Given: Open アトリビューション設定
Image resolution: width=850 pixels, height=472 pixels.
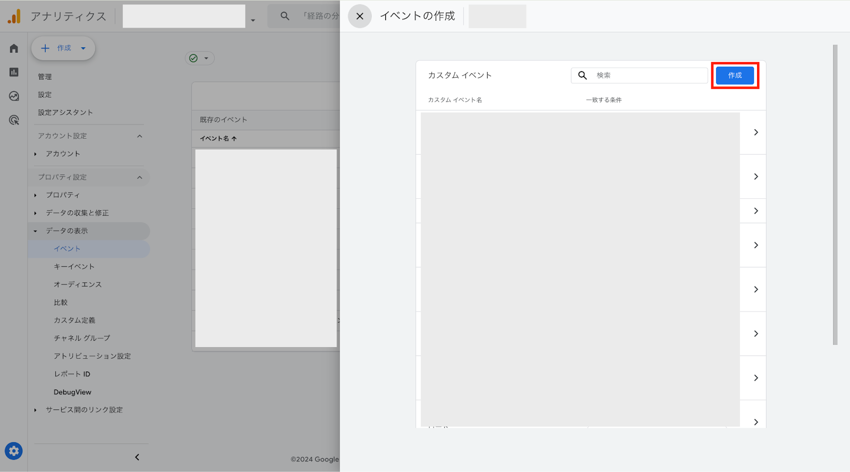Looking at the screenshot, I should 92,356.
